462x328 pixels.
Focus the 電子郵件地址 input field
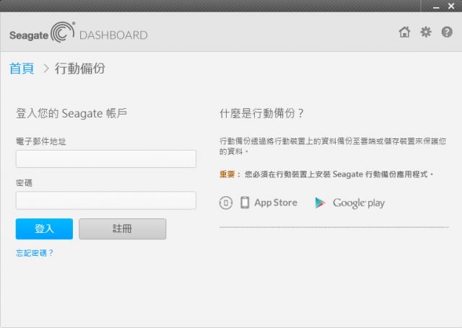click(106, 159)
